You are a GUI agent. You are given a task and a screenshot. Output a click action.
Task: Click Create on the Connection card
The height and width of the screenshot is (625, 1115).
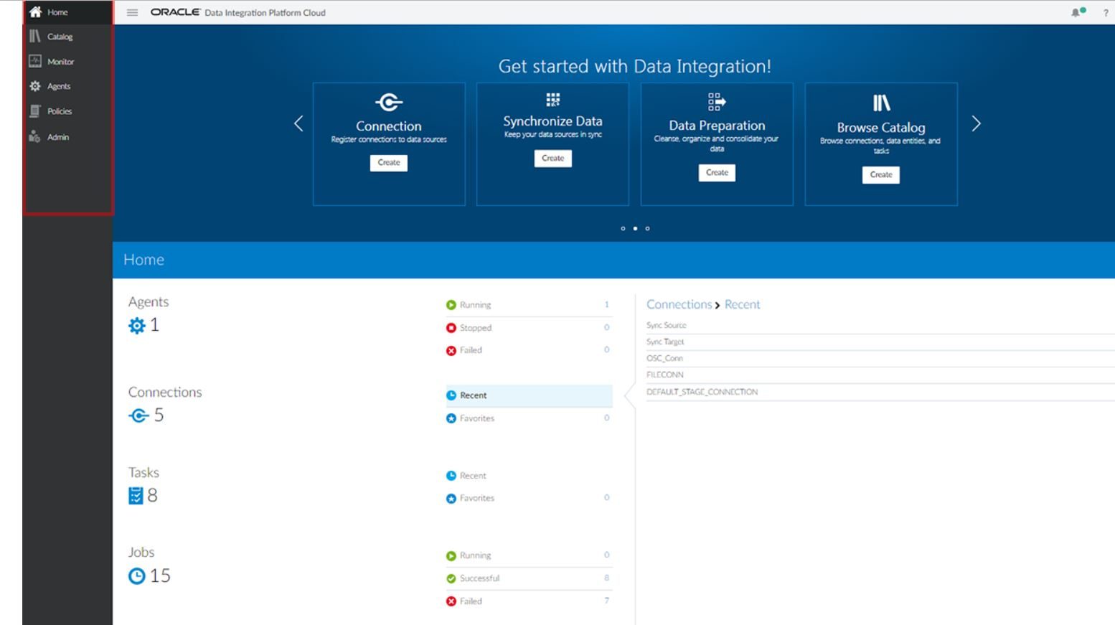point(389,163)
